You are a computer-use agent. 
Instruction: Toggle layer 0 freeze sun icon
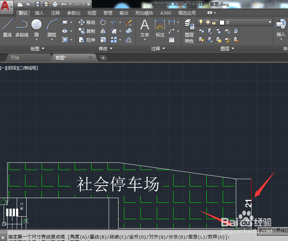[208, 22]
